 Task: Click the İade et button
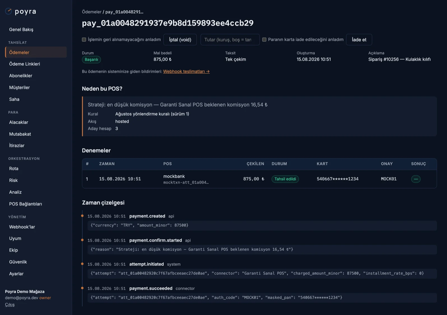pos(359,40)
